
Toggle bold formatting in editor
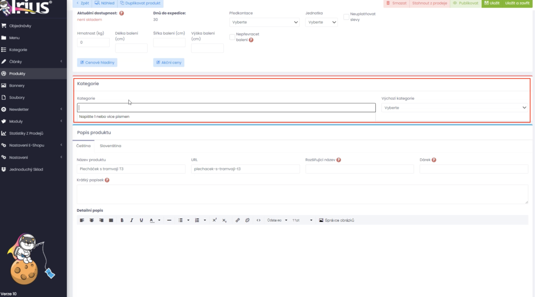(122, 220)
